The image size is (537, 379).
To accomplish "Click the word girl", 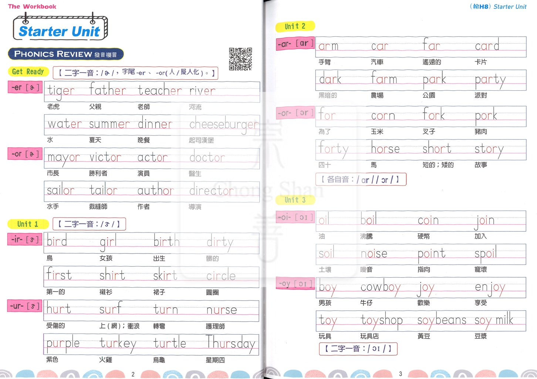I will point(108,242).
